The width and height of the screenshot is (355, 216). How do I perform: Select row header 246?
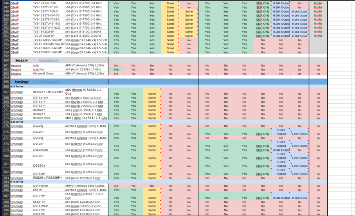point(6,3)
